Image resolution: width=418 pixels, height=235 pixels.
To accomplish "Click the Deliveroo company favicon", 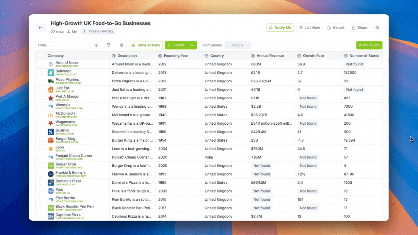I will pos(50,72).
